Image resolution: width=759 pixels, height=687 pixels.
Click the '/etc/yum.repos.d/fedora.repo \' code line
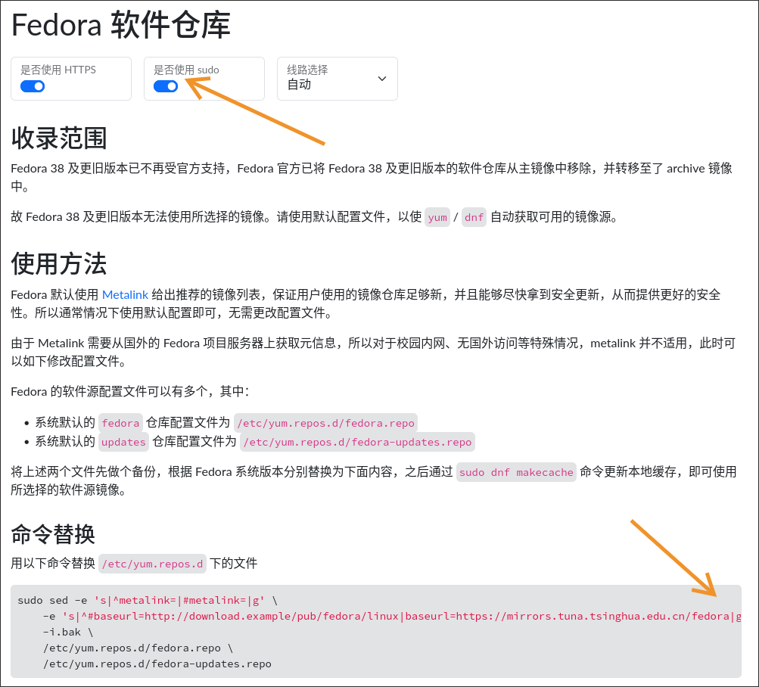[138, 648]
